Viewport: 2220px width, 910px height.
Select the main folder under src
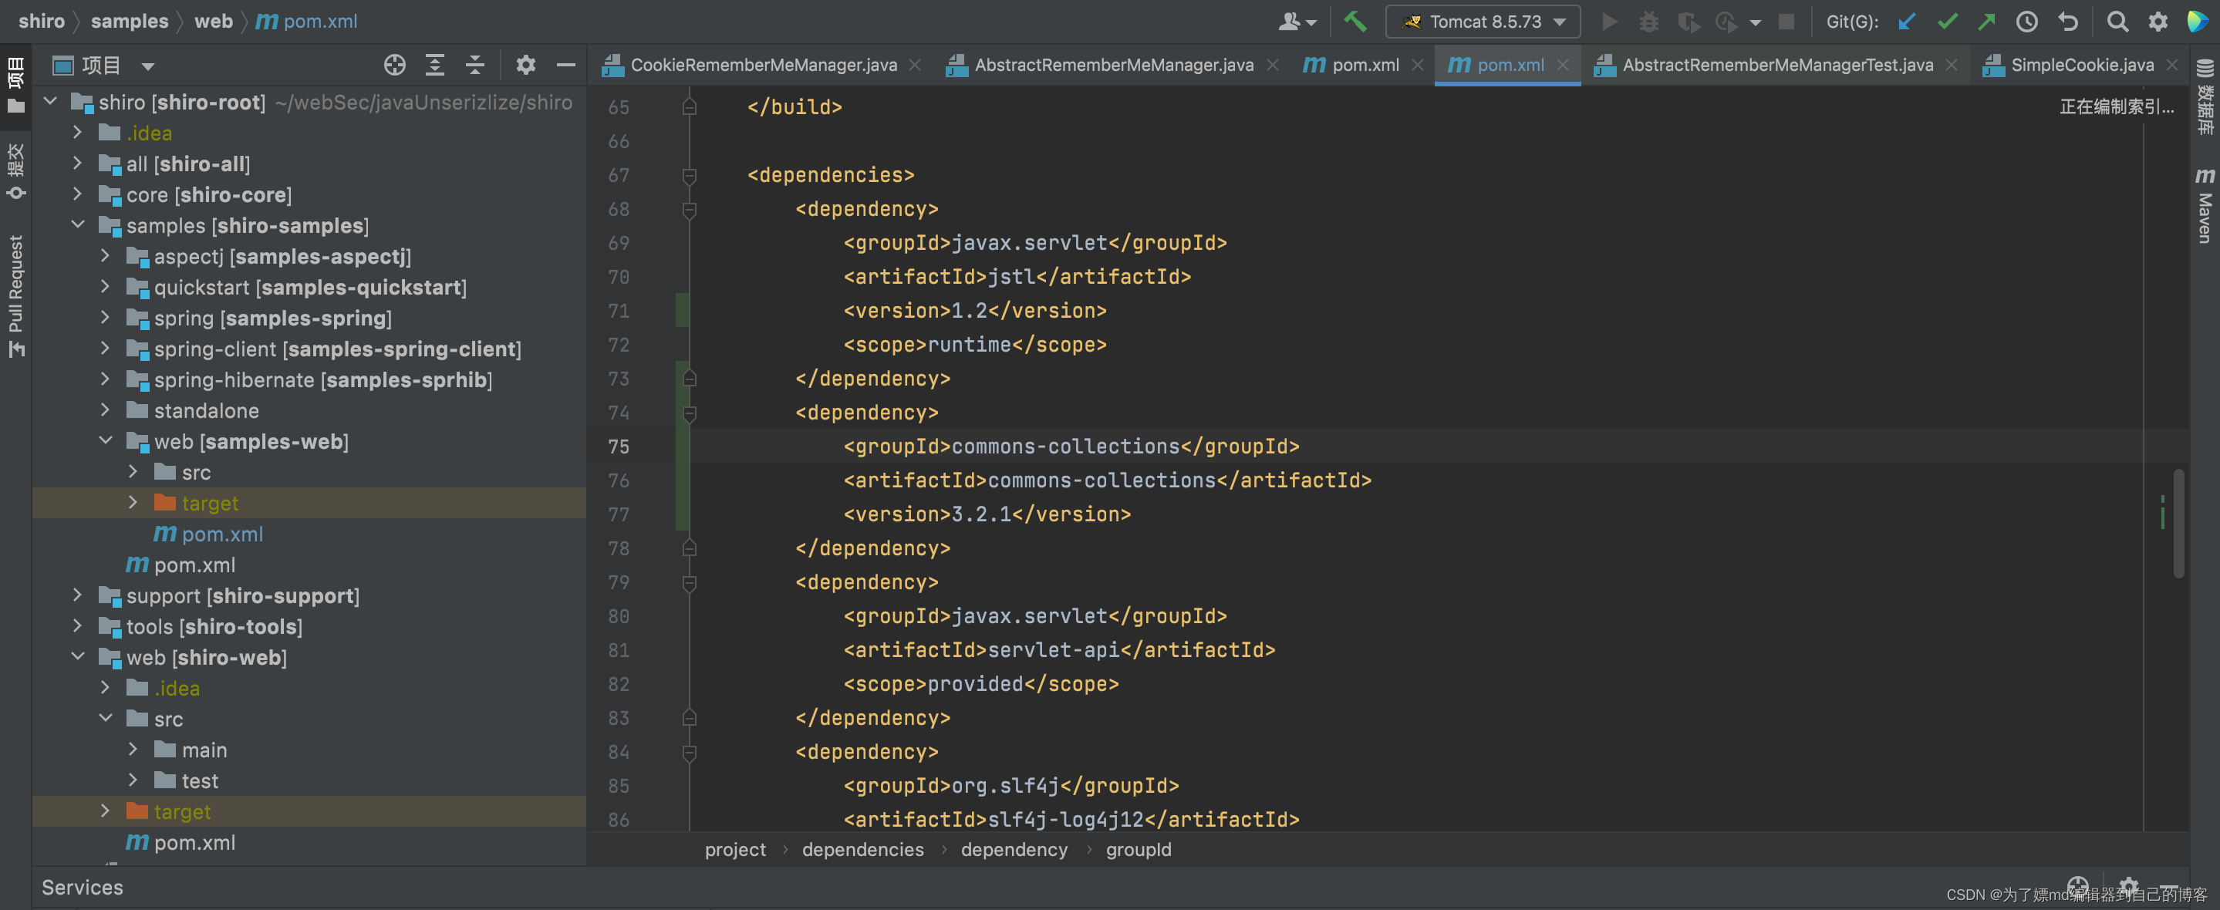click(x=204, y=750)
